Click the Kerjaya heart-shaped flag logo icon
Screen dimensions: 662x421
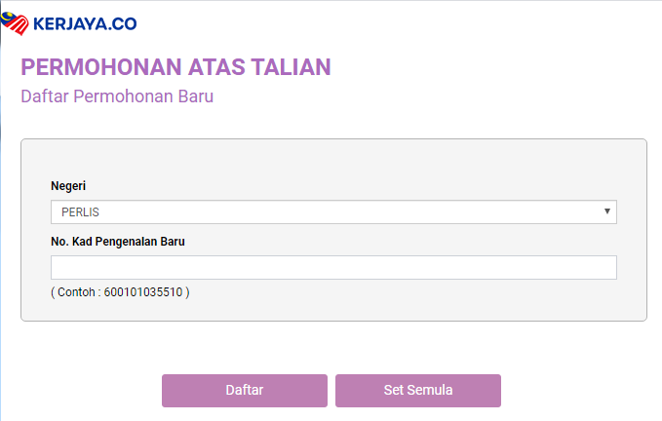click(15, 23)
